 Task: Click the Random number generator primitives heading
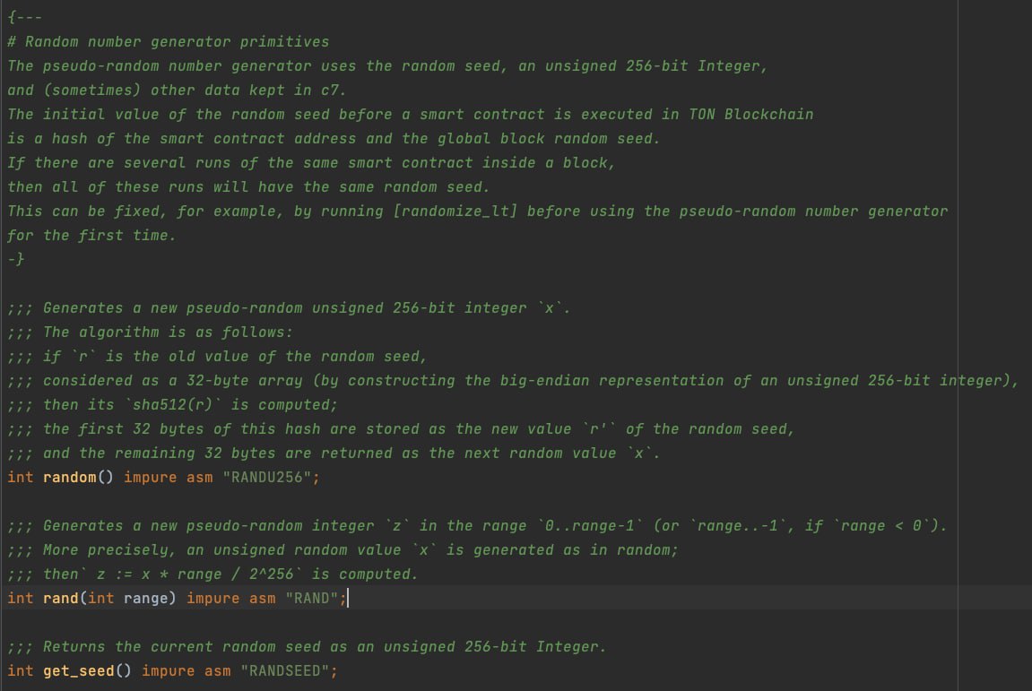tap(177, 41)
